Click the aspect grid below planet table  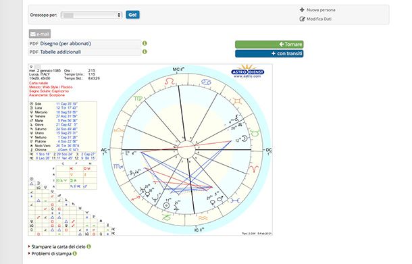71,206
